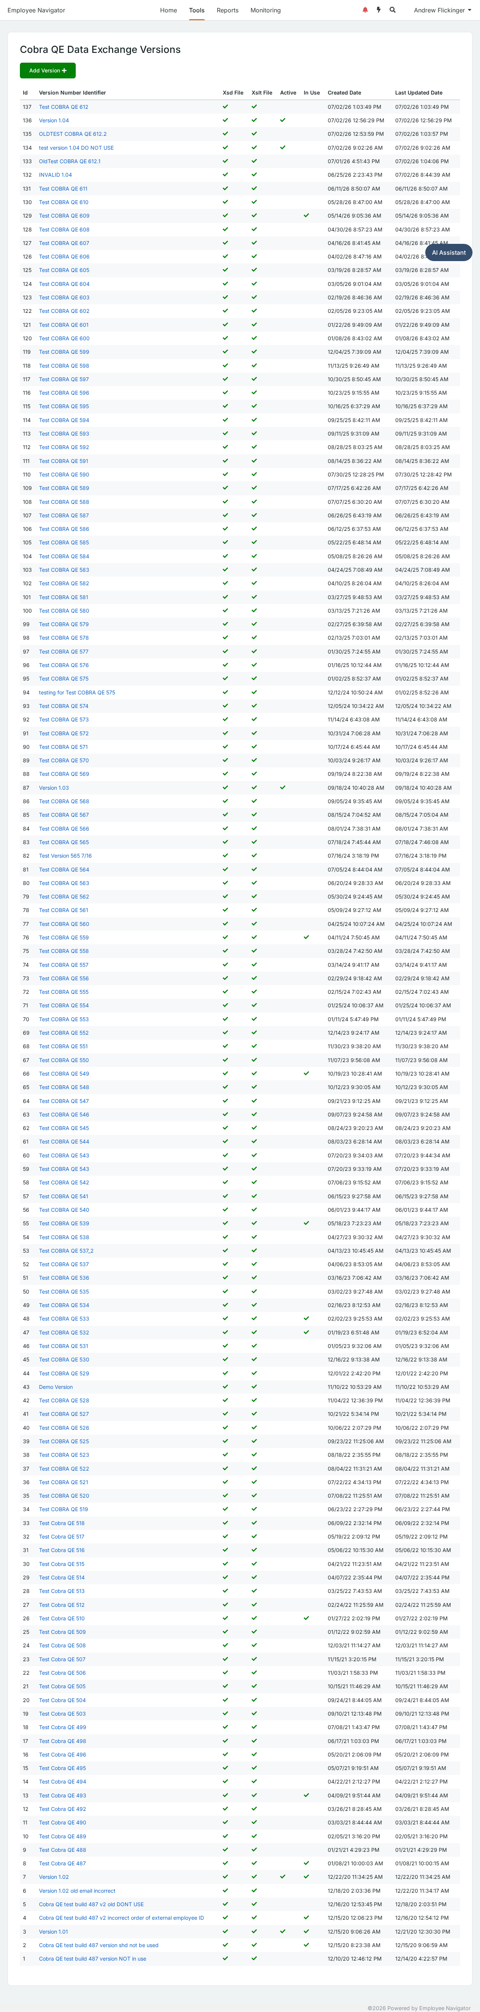Go to the Home nav item

pos(169,10)
